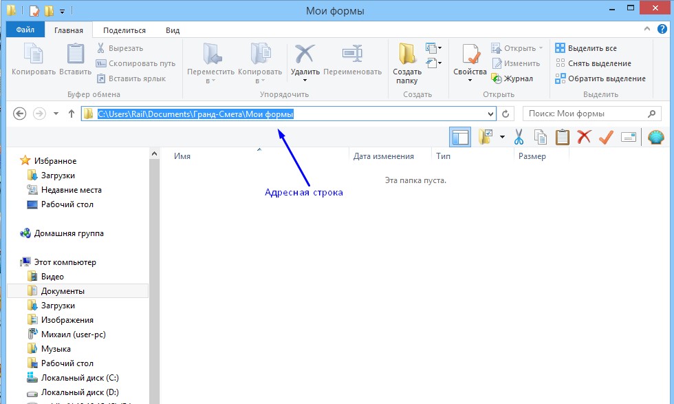
Task: Click the address bar path field
Action: pos(288,114)
